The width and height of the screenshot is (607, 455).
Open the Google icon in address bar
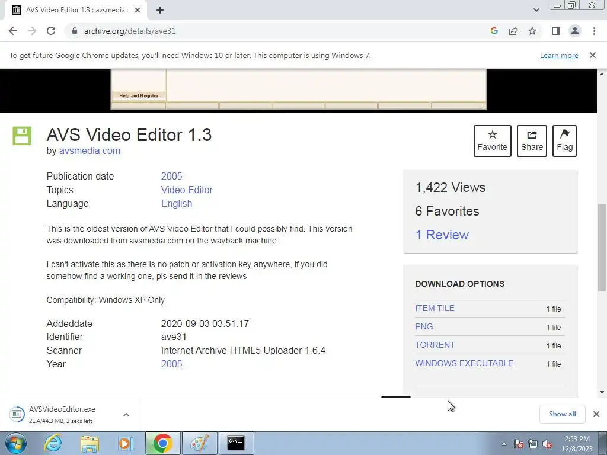tap(494, 31)
